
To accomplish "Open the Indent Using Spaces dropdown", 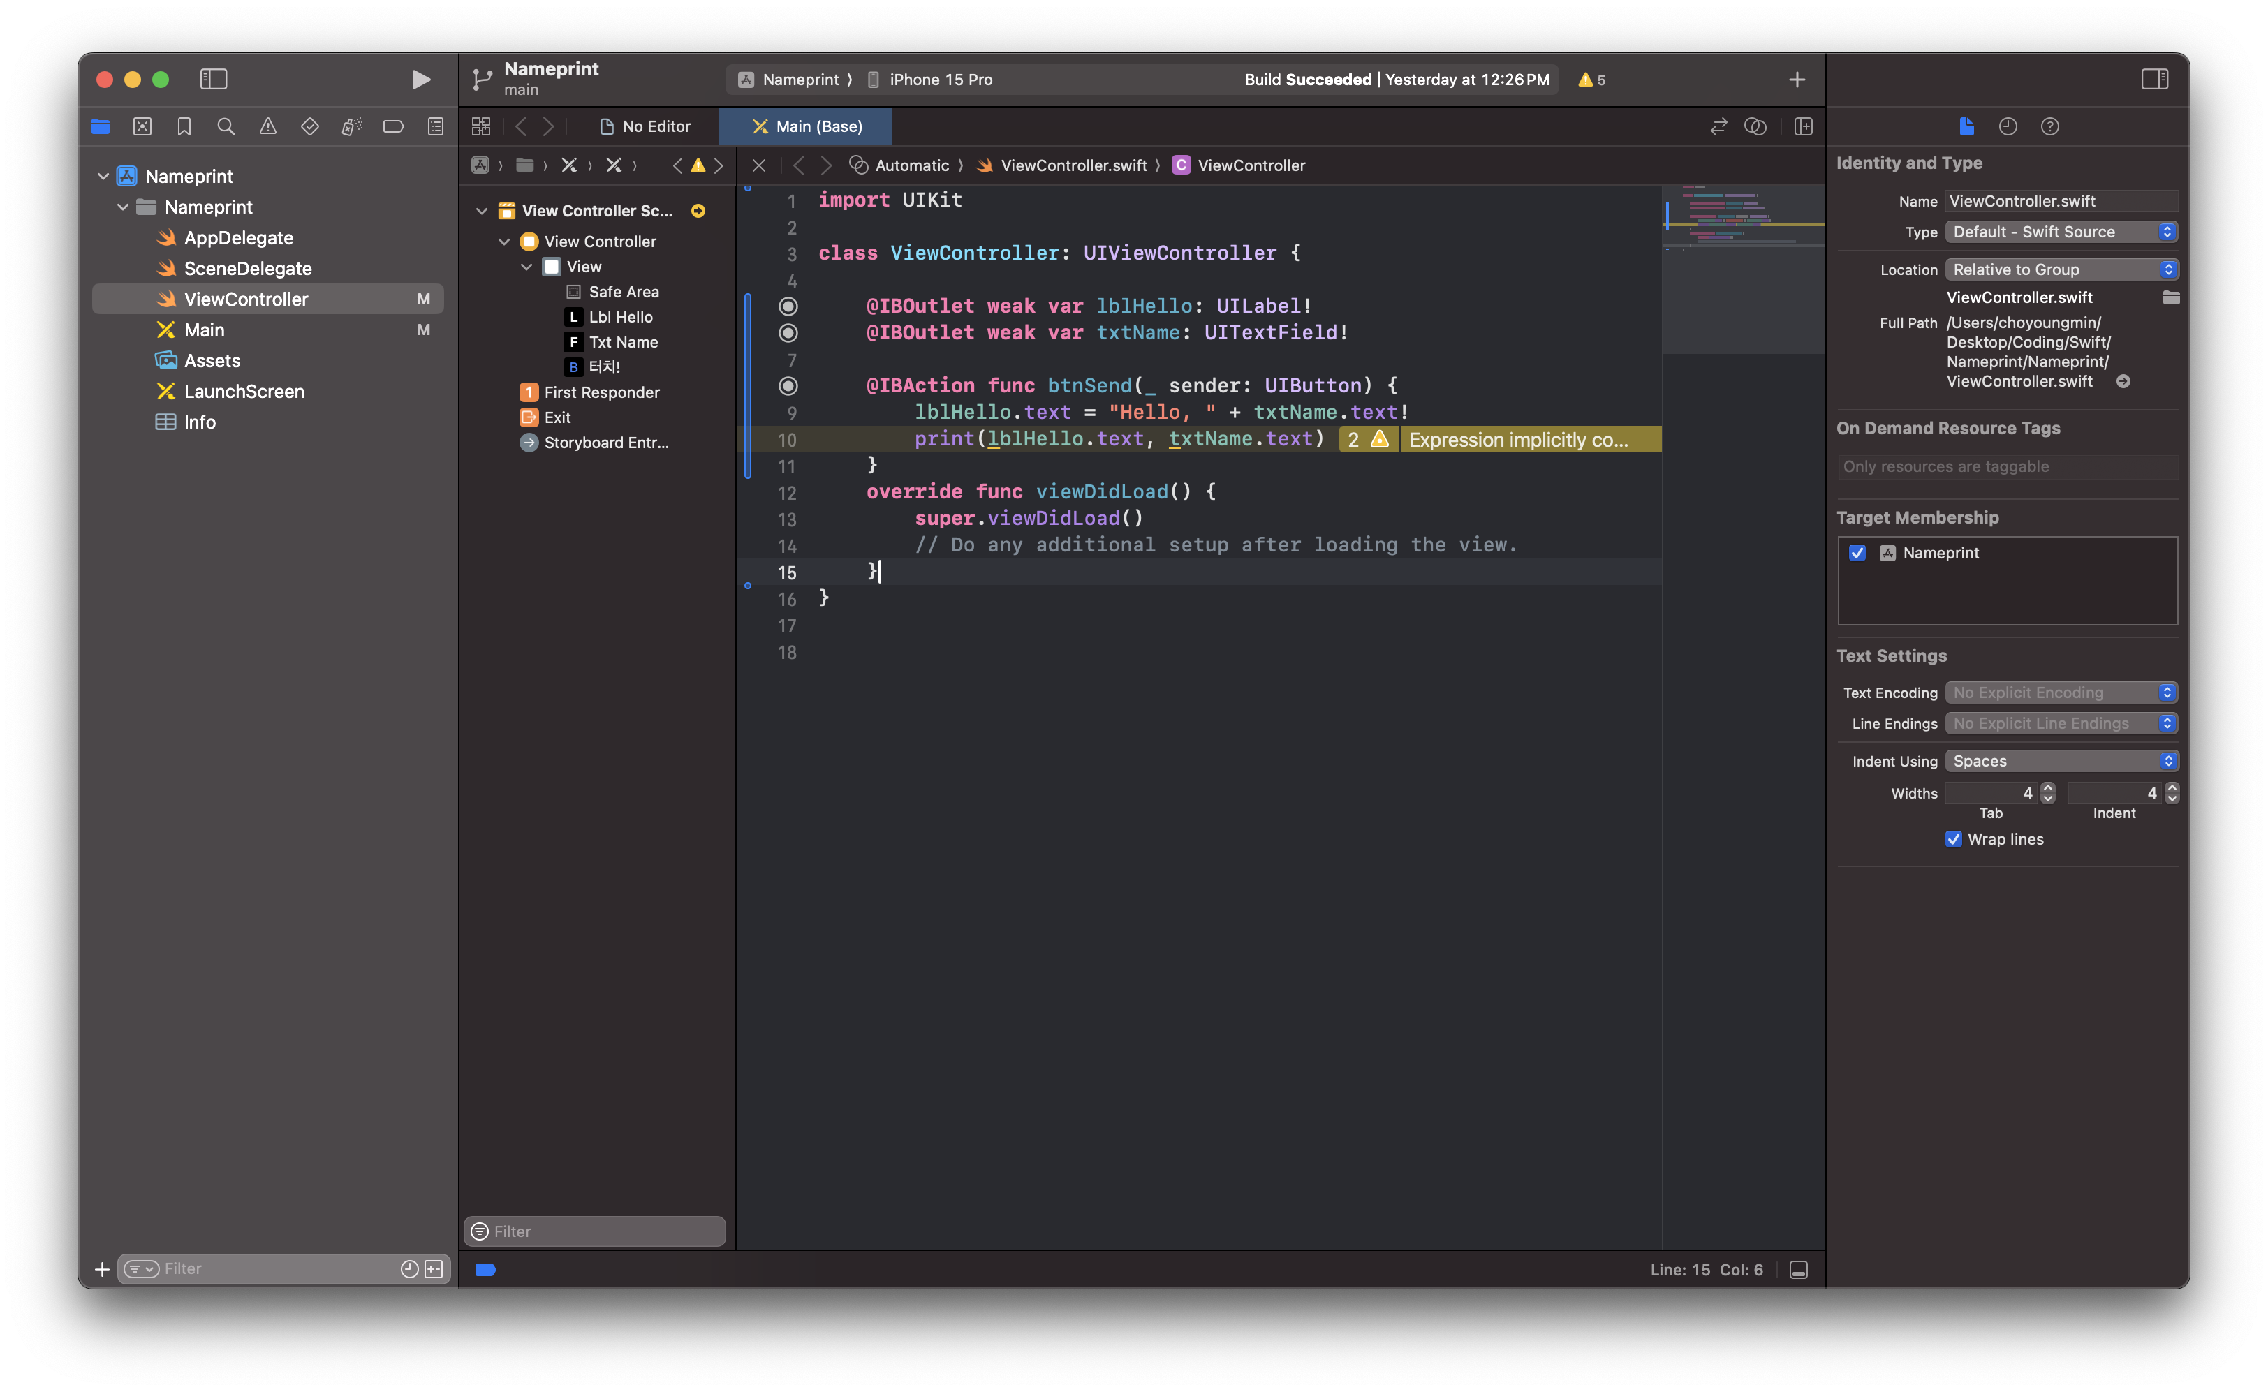I will pyautogui.click(x=2061, y=760).
